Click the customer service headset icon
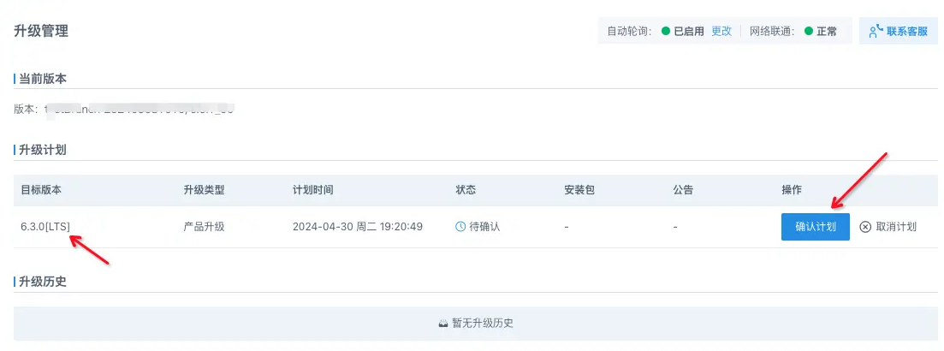The image size is (944, 351). 876,32
